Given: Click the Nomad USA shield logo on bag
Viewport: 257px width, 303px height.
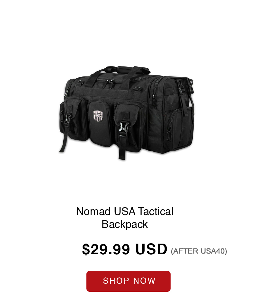Looking at the screenshot, I should click(x=98, y=116).
